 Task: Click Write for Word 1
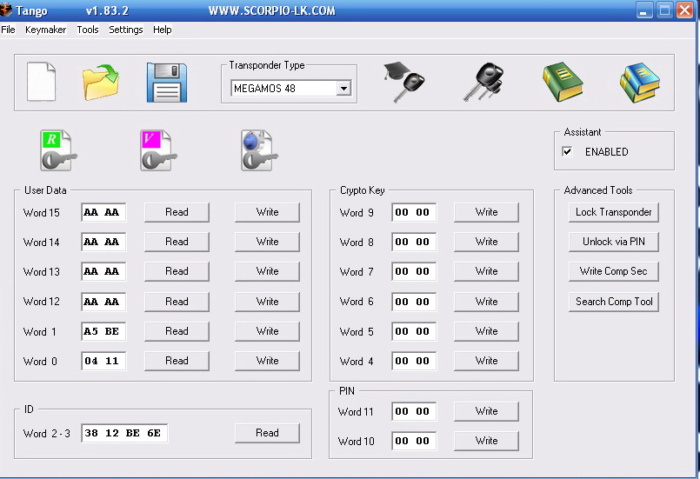click(268, 331)
